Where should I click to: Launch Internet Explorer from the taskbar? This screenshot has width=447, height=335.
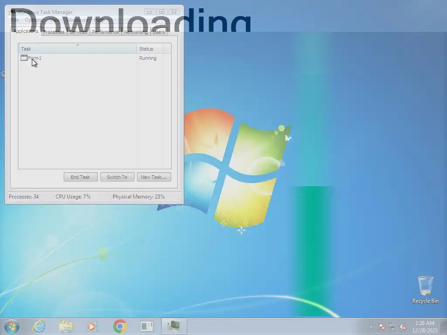coord(39,326)
